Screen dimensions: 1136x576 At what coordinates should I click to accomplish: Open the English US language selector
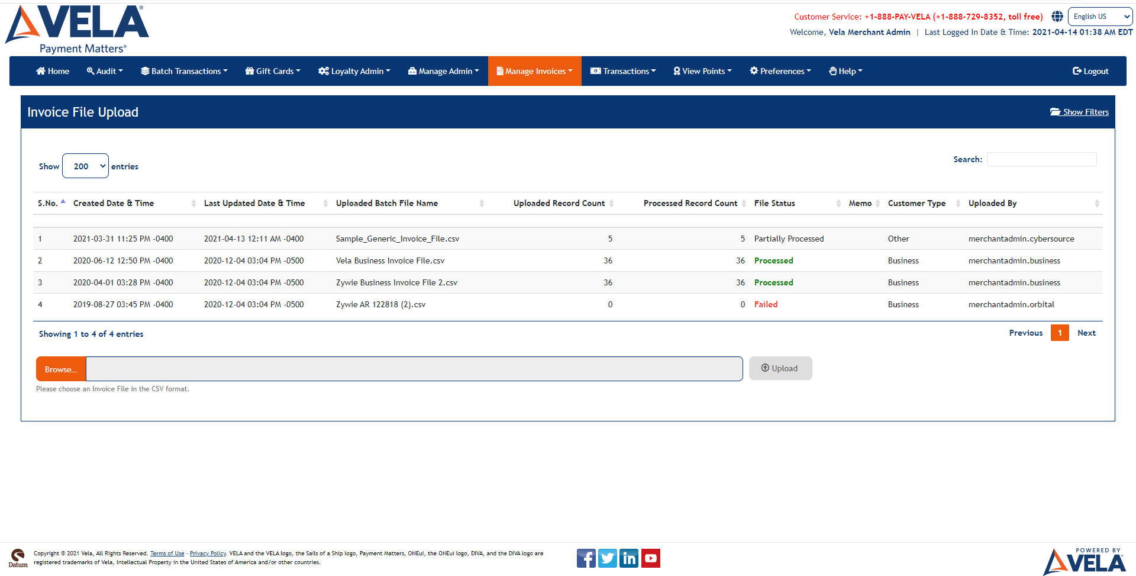1100,17
